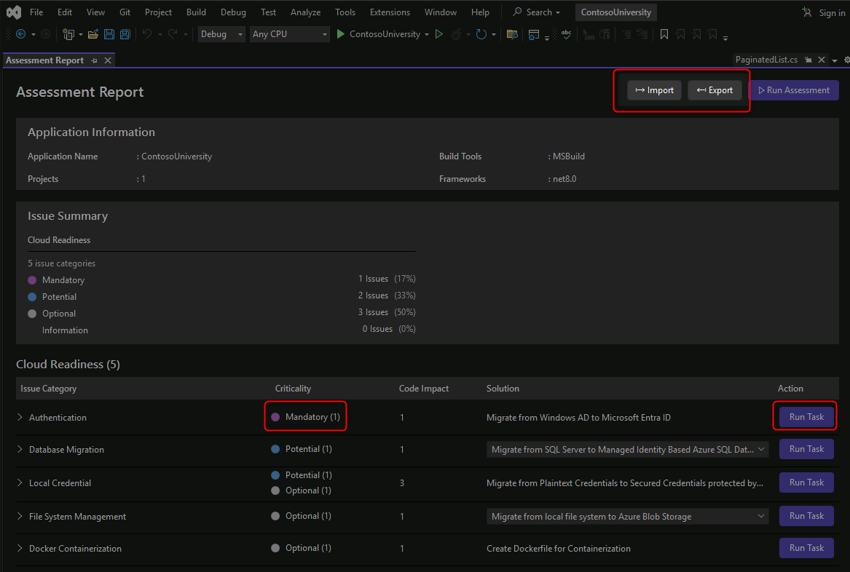
Task: Go to previous bookmark icon
Action: (680, 34)
